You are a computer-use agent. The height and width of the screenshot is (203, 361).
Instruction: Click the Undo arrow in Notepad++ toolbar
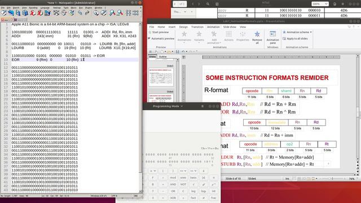click(80, 13)
